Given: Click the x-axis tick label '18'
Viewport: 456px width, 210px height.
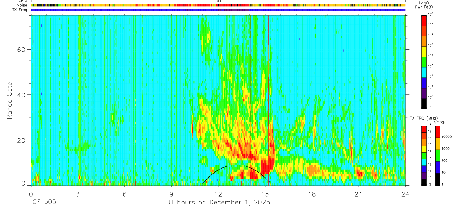Looking at the screenshot, I should (312, 194).
